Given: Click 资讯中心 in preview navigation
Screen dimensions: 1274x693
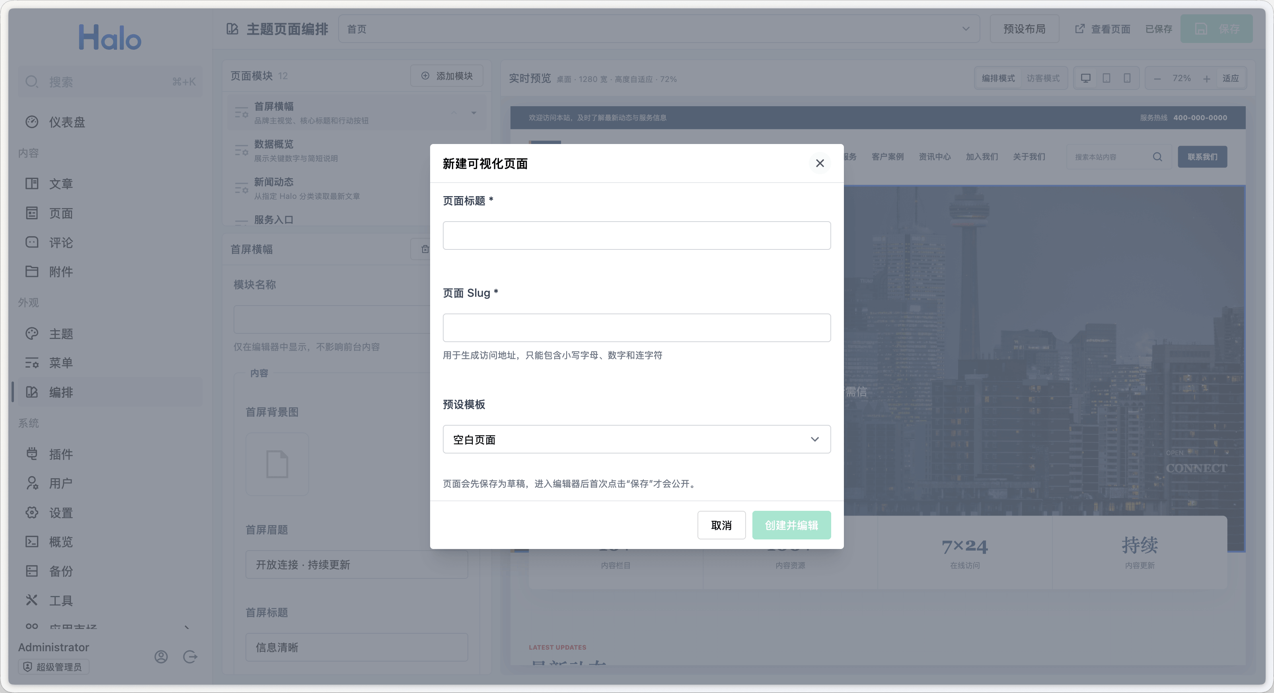Looking at the screenshot, I should tap(934, 157).
